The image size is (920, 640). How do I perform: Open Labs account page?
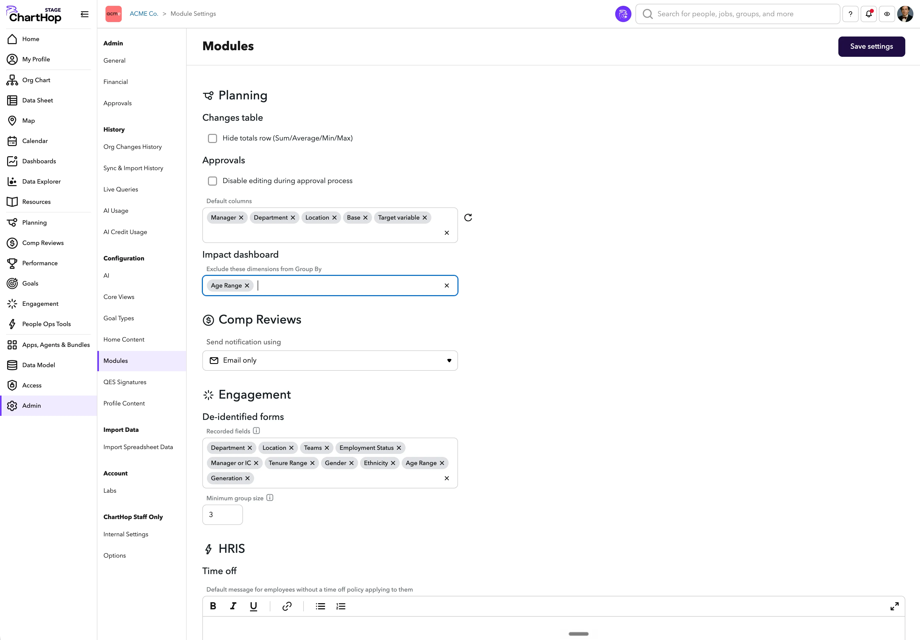pyautogui.click(x=110, y=491)
